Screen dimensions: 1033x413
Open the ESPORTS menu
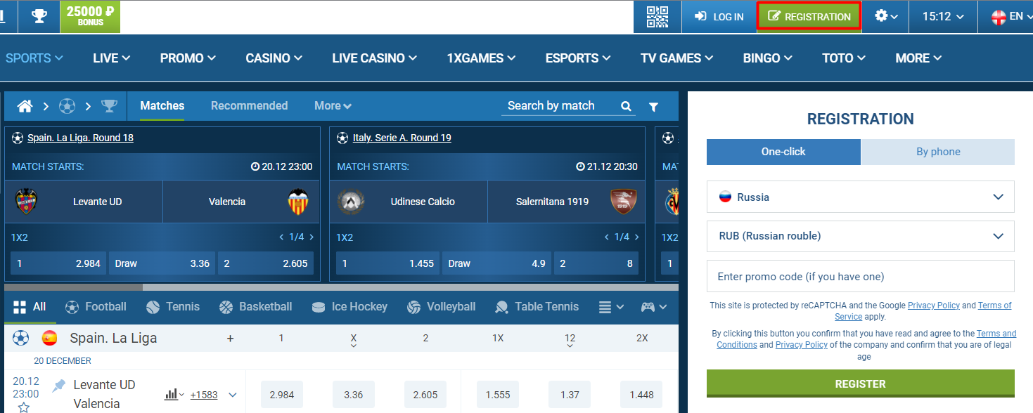[578, 58]
